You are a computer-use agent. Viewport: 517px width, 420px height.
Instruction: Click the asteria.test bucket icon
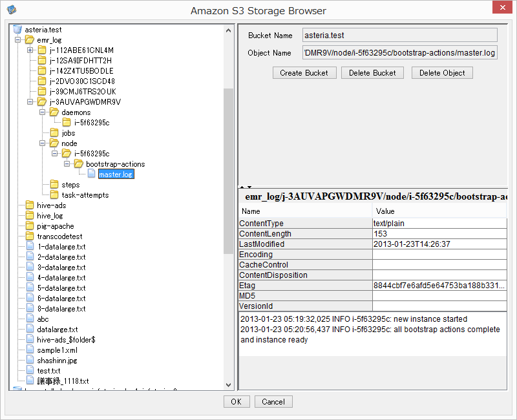tap(17, 30)
